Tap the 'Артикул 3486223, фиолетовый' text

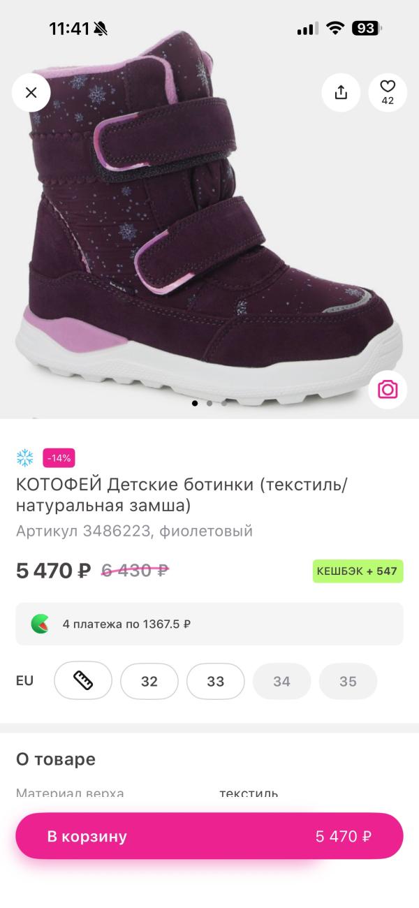tap(134, 531)
